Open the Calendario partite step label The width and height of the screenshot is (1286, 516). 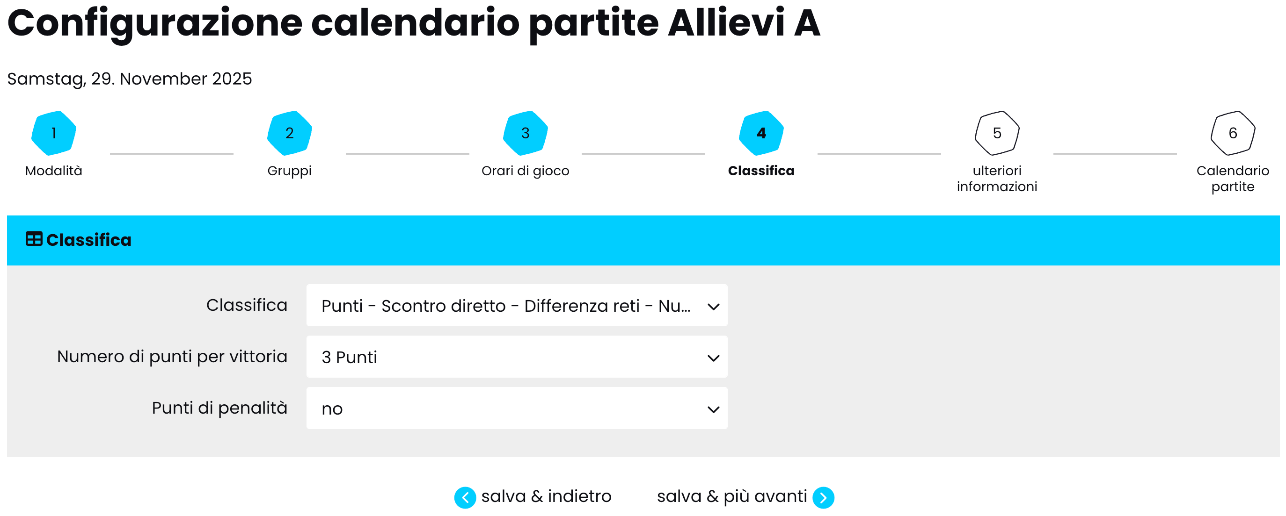pyautogui.click(x=1233, y=179)
